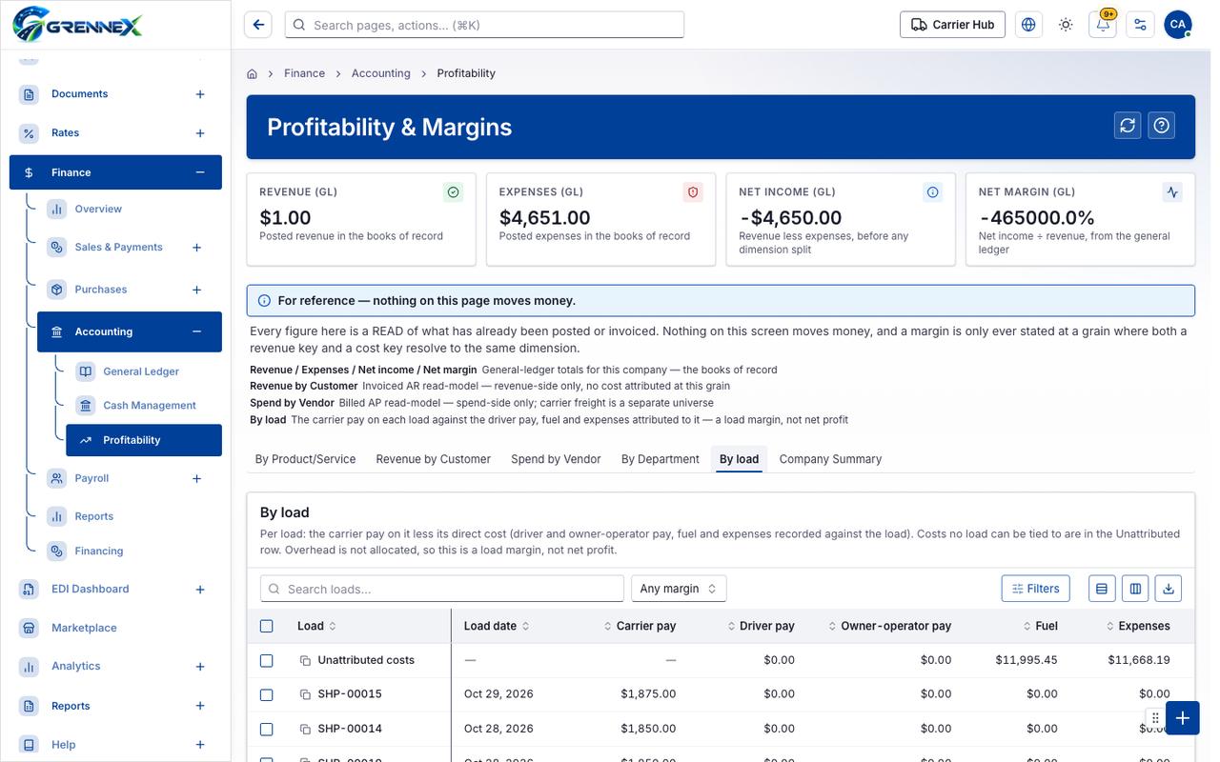Check the select-all loads checkbox
This screenshot has width=1220, height=762.
click(267, 627)
